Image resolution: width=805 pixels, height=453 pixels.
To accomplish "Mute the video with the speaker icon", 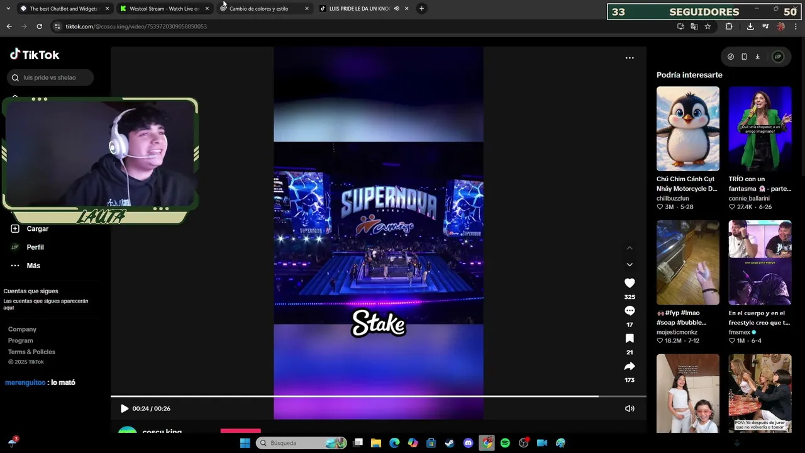I will click(x=630, y=408).
